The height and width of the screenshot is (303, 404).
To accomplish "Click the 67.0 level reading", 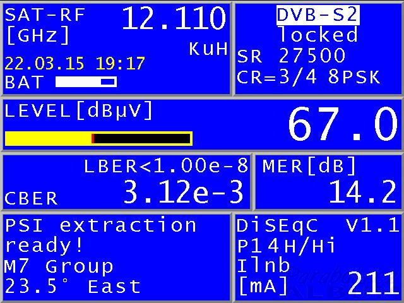I will [x=343, y=124].
